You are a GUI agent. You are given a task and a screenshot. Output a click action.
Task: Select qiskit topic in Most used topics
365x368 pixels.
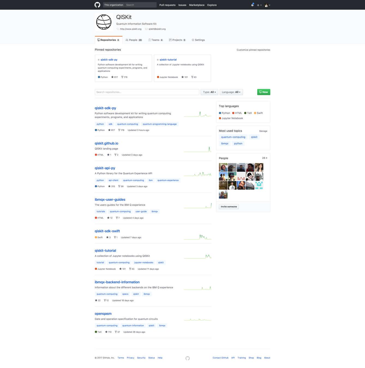pyautogui.click(x=254, y=137)
